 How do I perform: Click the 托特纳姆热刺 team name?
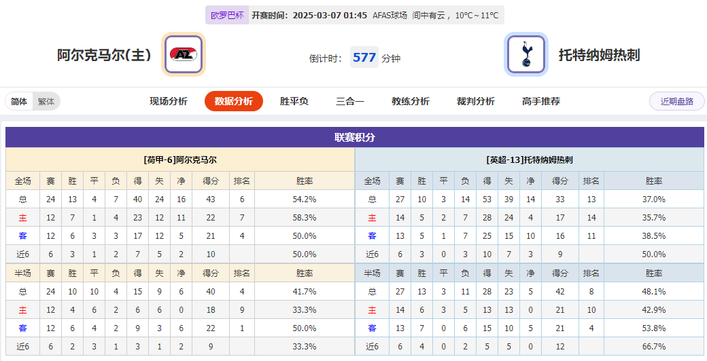(599, 55)
